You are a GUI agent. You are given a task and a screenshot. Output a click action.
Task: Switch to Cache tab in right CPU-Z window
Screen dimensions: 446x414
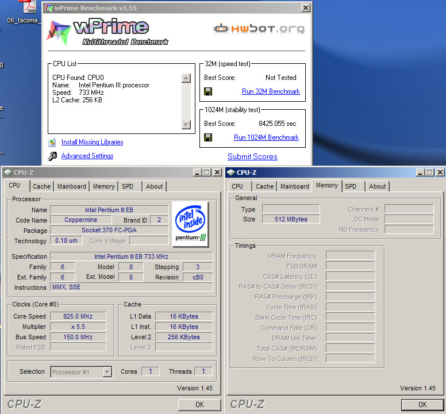(264, 186)
